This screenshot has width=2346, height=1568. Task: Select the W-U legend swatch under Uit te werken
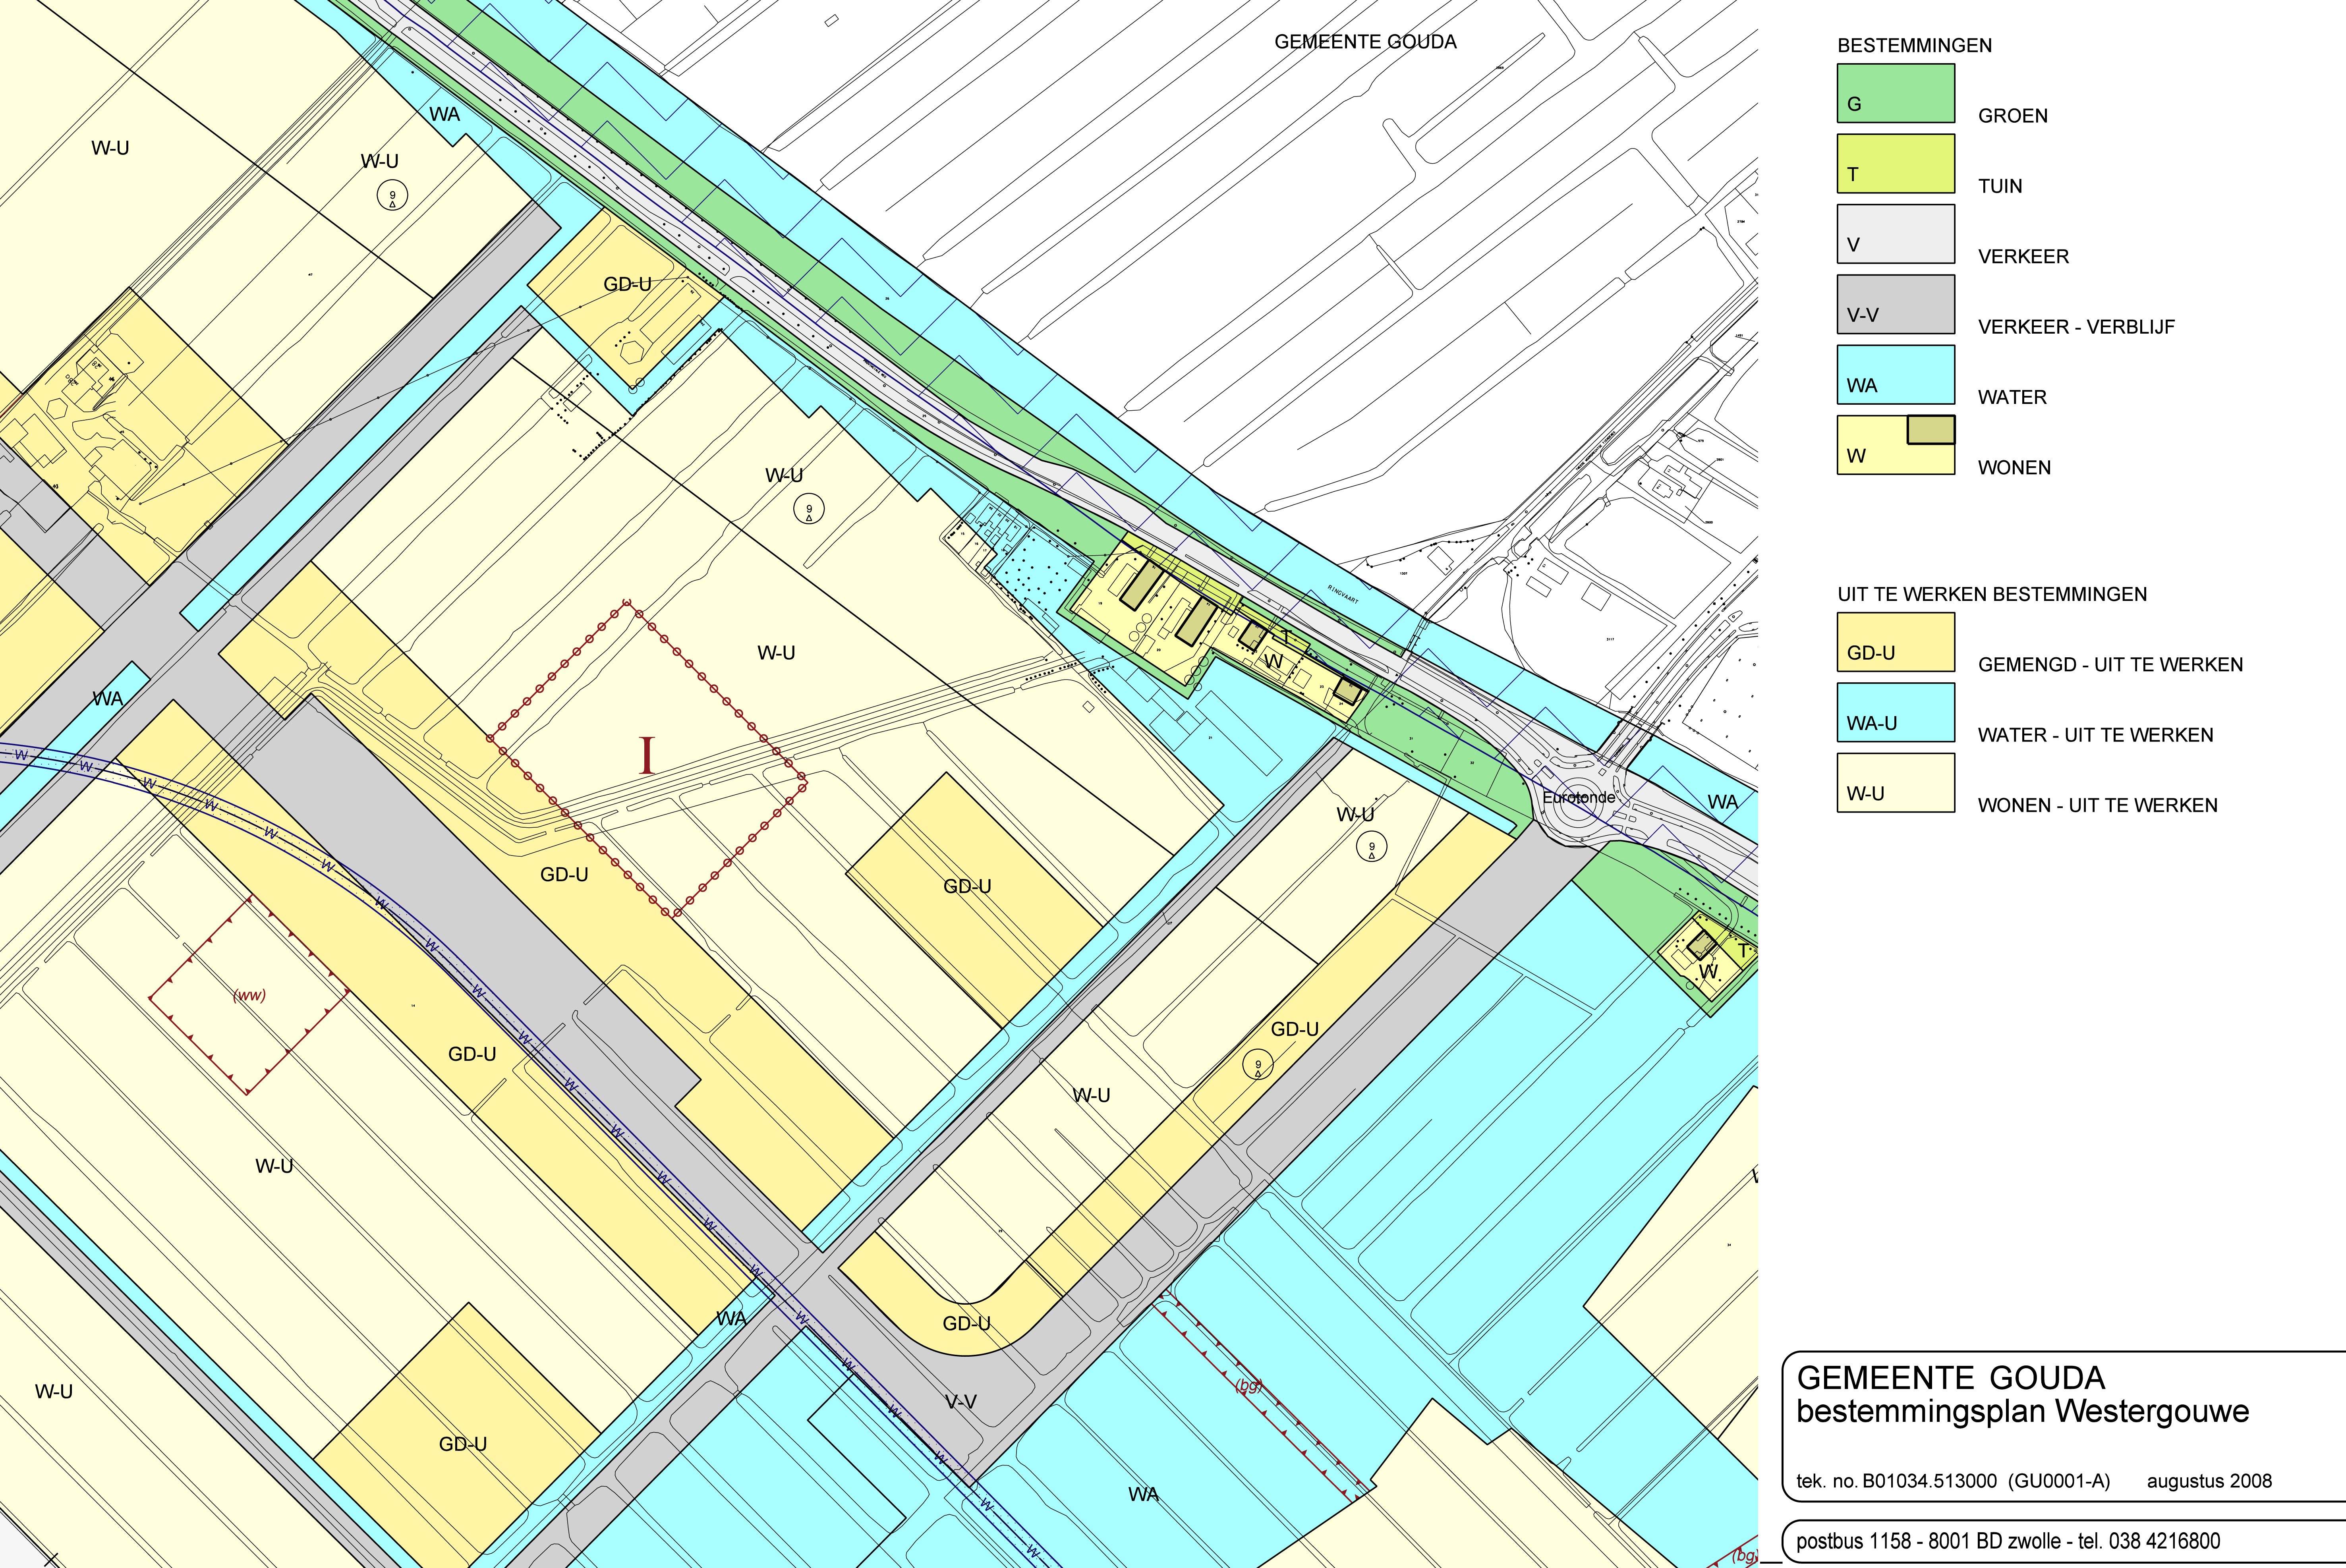click(x=1895, y=783)
